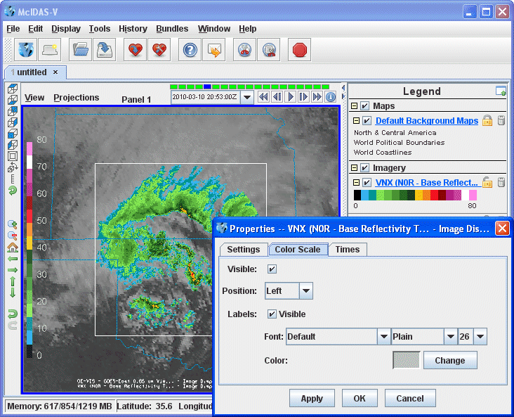Click the heart with arrow favorites icon
Image resolution: width=514 pixels, height=417 pixels.
click(135, 50)
